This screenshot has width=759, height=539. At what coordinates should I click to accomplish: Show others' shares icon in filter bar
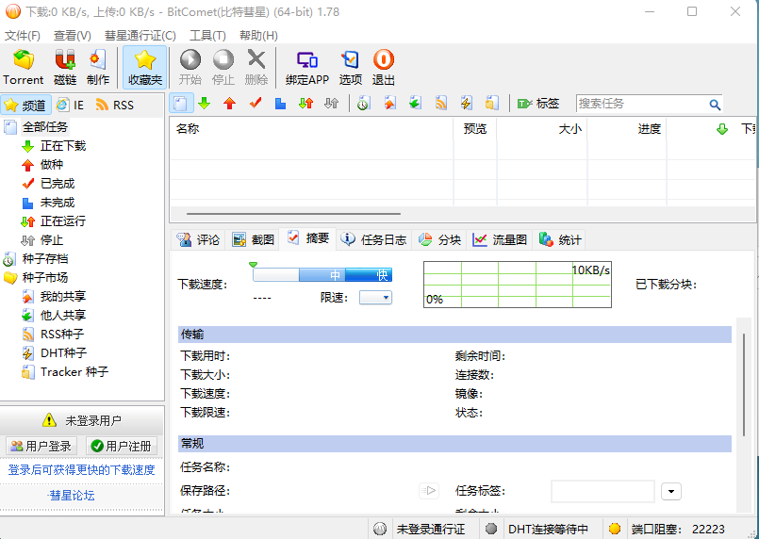(415, 103)
